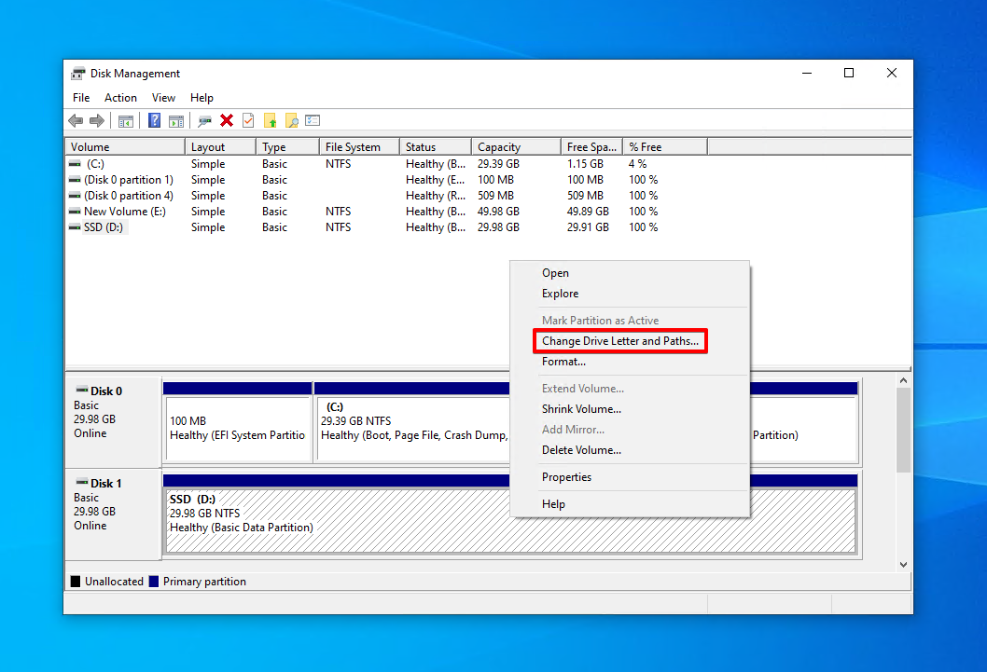Image resolution: width=987 pixels, height=672 pixels.
Task: Select the New Volume (E:) row
Action: point(124,212)
